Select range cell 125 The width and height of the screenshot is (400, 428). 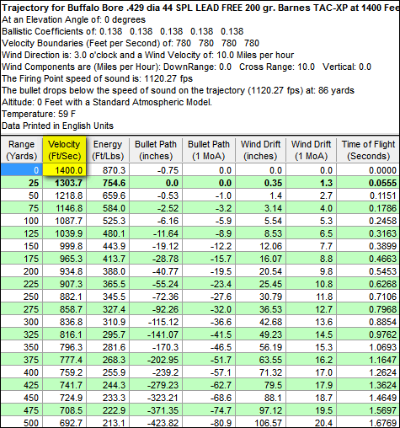[21, 233]
